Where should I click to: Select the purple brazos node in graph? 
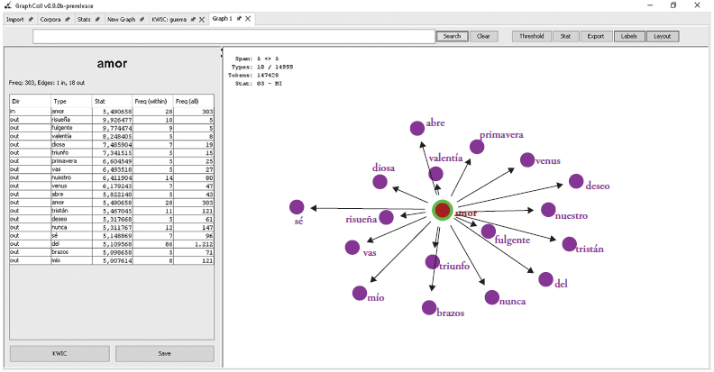431,307
